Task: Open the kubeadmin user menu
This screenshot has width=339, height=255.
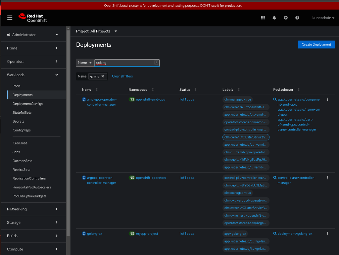Action: [x=323, y=18]
